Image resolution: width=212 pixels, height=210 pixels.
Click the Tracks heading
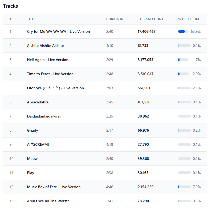pos(11,6)
